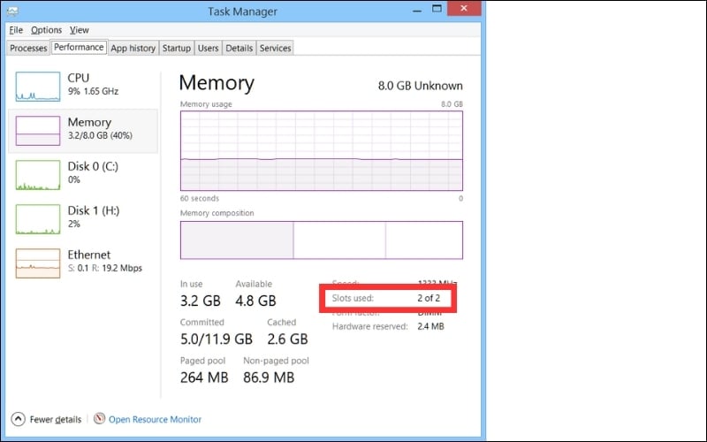Open Resource Monitor link
The image size is (707, 442).
(x=156, y=419)
